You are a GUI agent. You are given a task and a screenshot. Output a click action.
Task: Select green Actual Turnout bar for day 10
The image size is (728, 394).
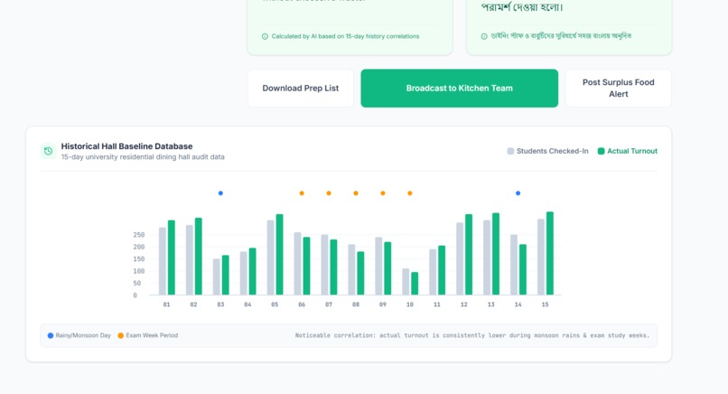pos(415,284)
